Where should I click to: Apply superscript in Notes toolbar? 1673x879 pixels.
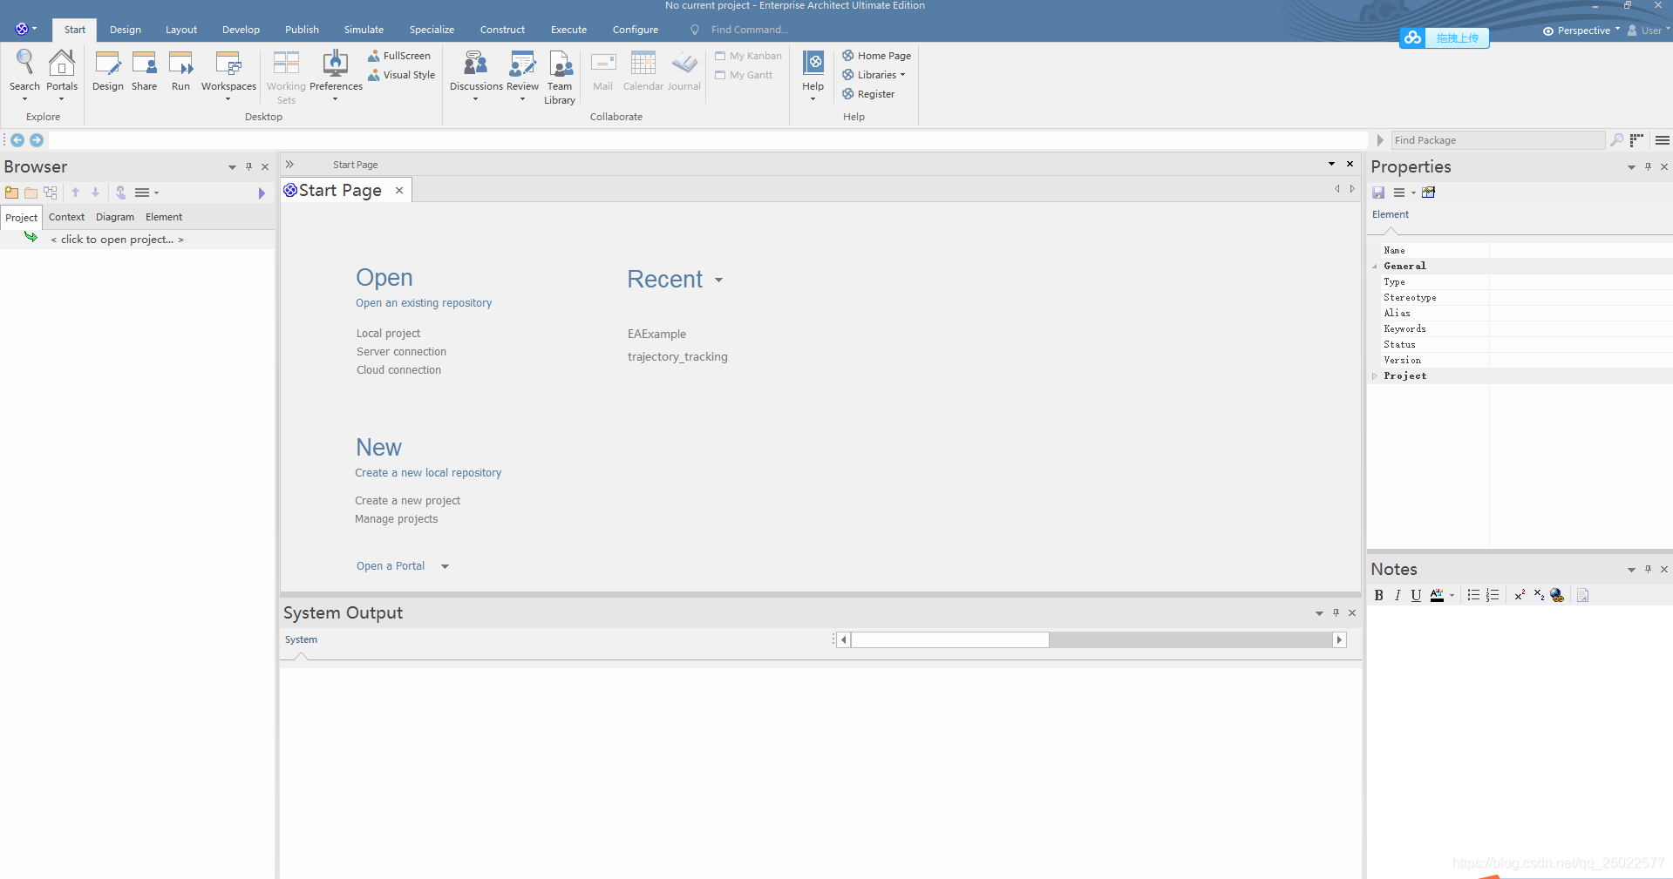(x=1520, y=595)
